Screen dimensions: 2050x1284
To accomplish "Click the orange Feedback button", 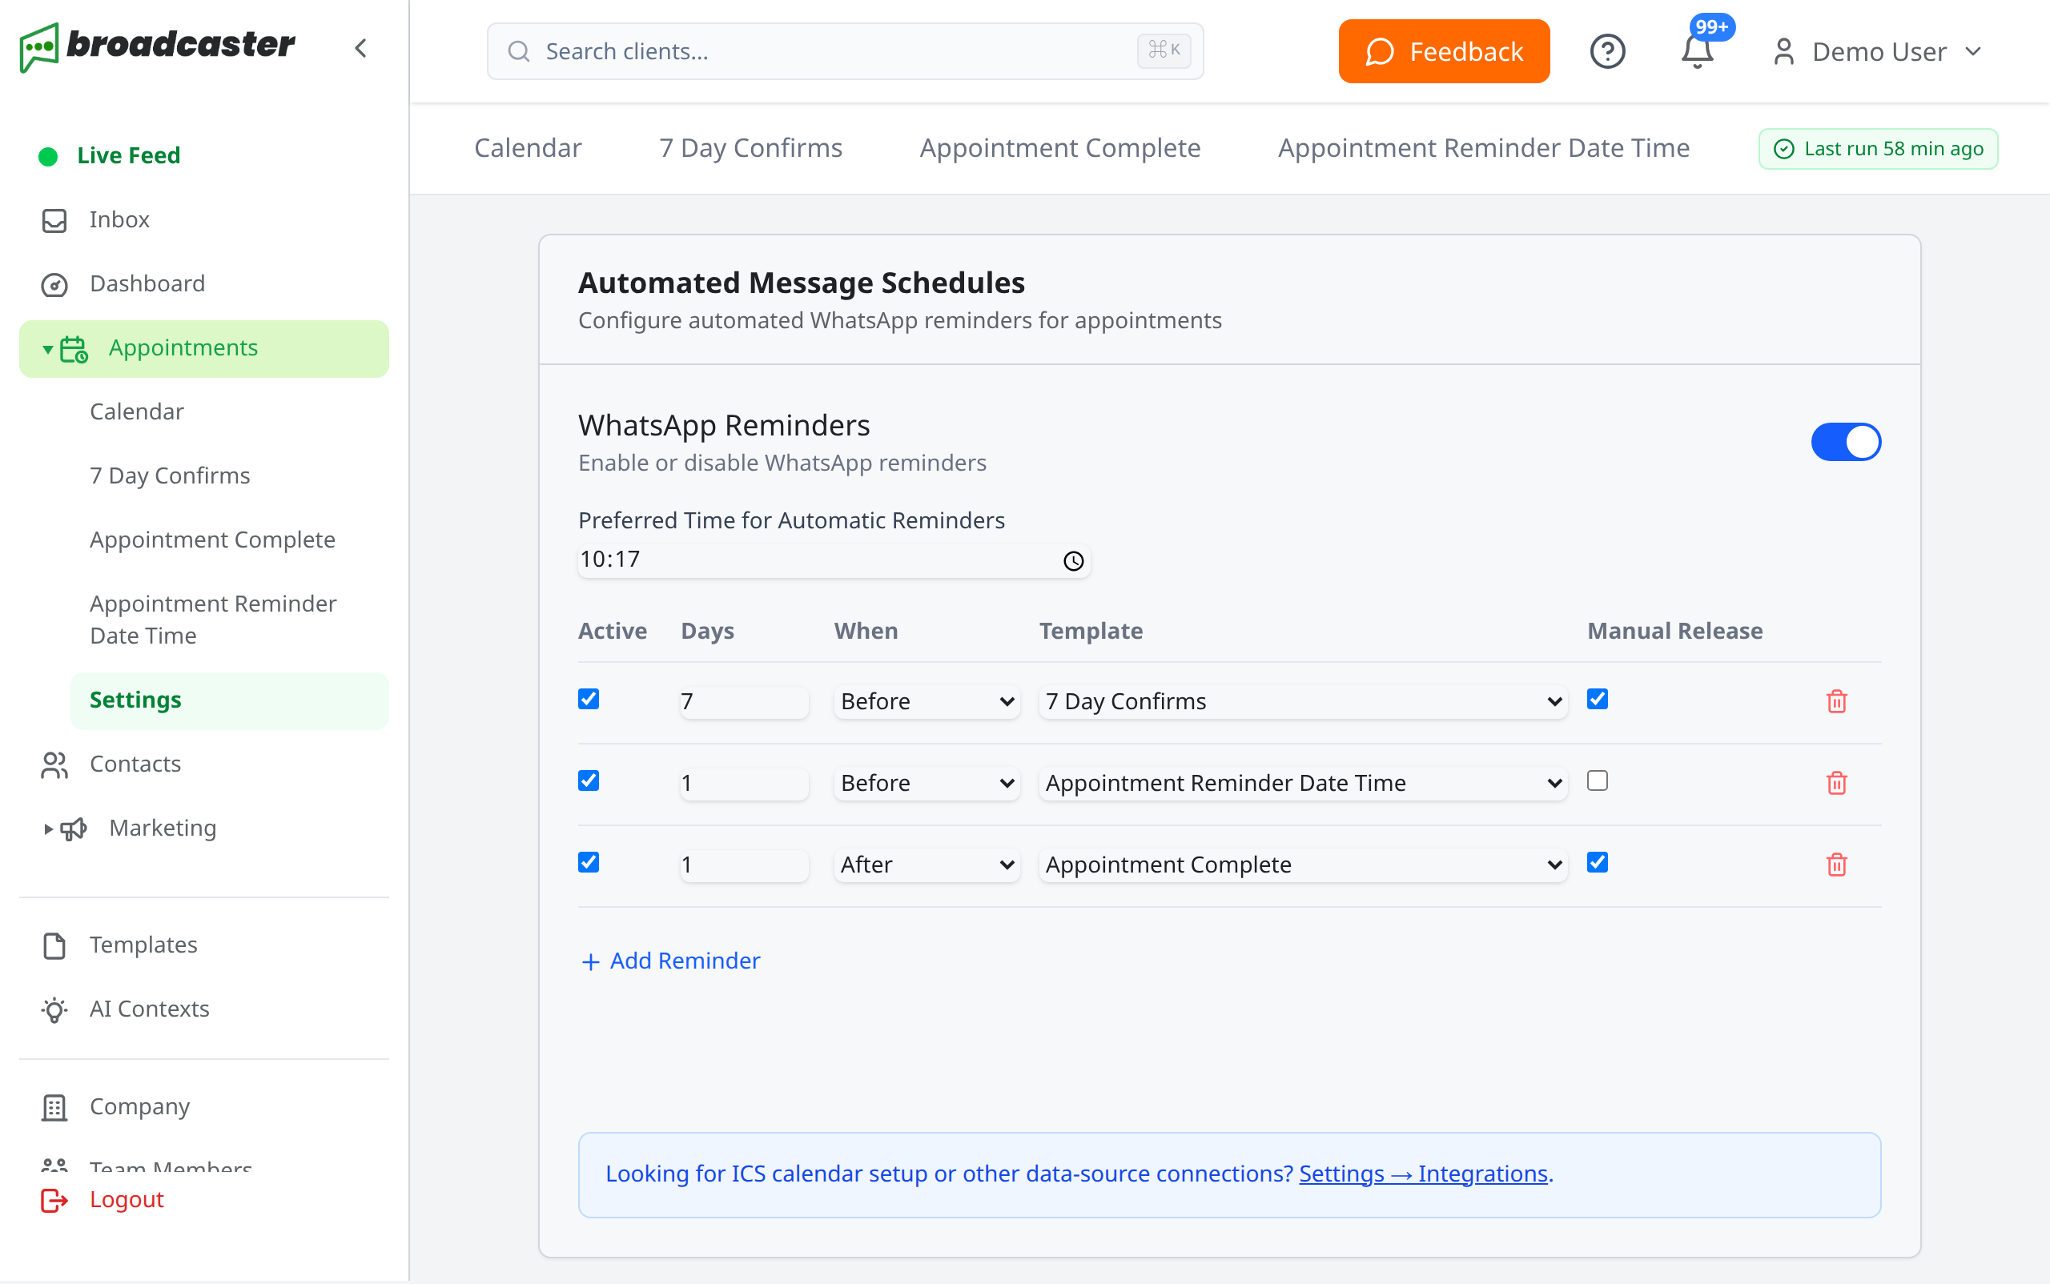I will [1444, 52].
